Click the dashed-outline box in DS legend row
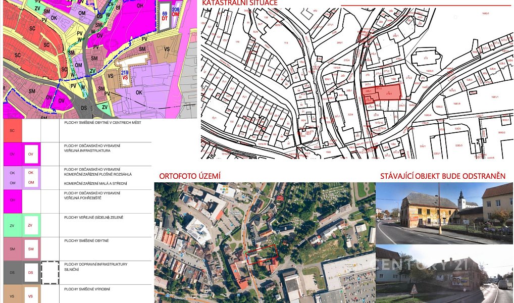 pyautogui.click(x=50, y=273)
